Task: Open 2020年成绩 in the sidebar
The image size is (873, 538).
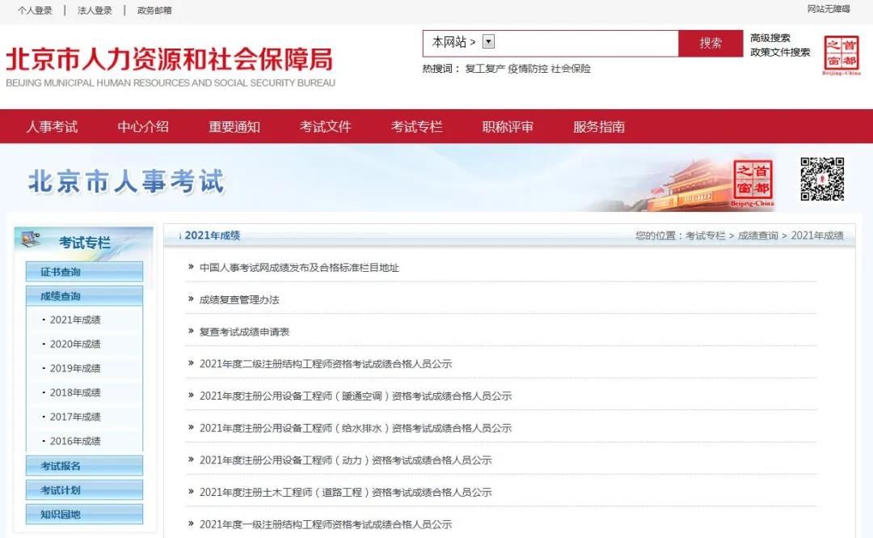Action: coord(75,344)
